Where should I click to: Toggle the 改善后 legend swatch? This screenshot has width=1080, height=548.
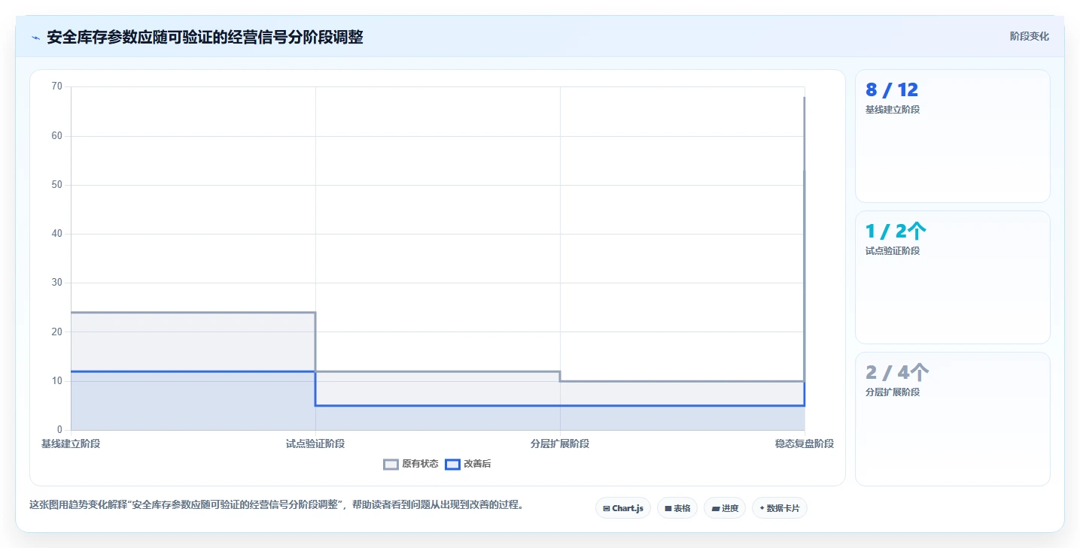(x=452, y=464)
